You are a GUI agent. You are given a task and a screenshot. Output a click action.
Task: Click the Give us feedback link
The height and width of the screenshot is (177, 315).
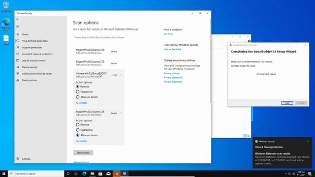pyautogui.click(x=172, y=49)
